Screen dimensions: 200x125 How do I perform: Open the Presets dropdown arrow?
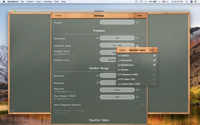[137, 22]
